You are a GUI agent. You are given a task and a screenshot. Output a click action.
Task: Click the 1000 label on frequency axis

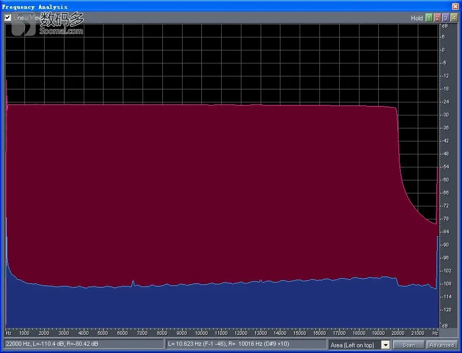point(24,333)
